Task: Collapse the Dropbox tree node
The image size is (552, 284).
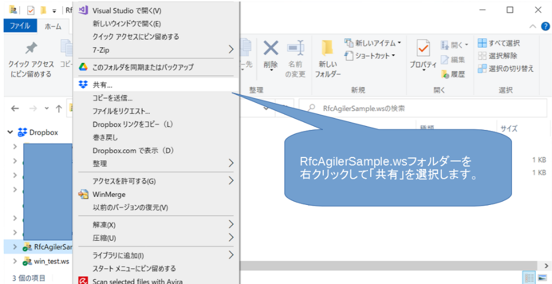Action: click(x=10, y=132)
